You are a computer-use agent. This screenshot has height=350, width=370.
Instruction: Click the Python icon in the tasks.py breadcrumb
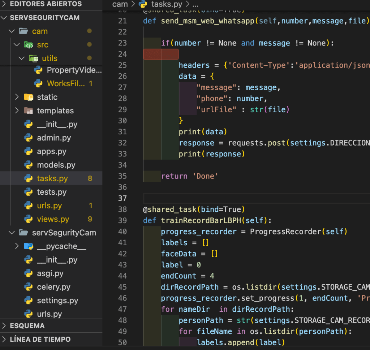pyautogui.click(x=143, y=4)
